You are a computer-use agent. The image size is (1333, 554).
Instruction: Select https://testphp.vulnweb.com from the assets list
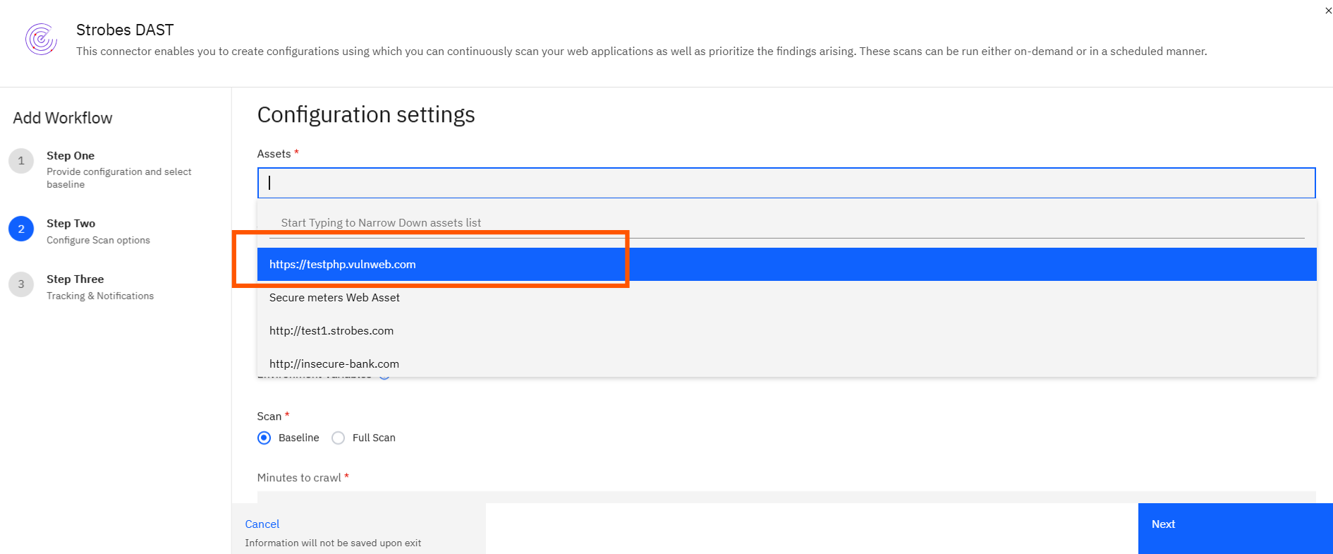pyautogui.click(x=343, y=264)
